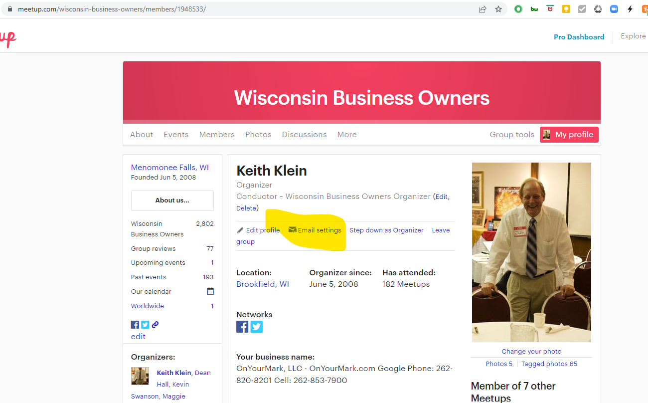The image size is (648, 403).
Task: Open the Twitter icon in left sidebar
Action: click(x=145, y=325)
